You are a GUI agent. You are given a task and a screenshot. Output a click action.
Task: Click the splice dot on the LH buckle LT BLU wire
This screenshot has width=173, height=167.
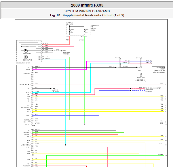[65, 145]
